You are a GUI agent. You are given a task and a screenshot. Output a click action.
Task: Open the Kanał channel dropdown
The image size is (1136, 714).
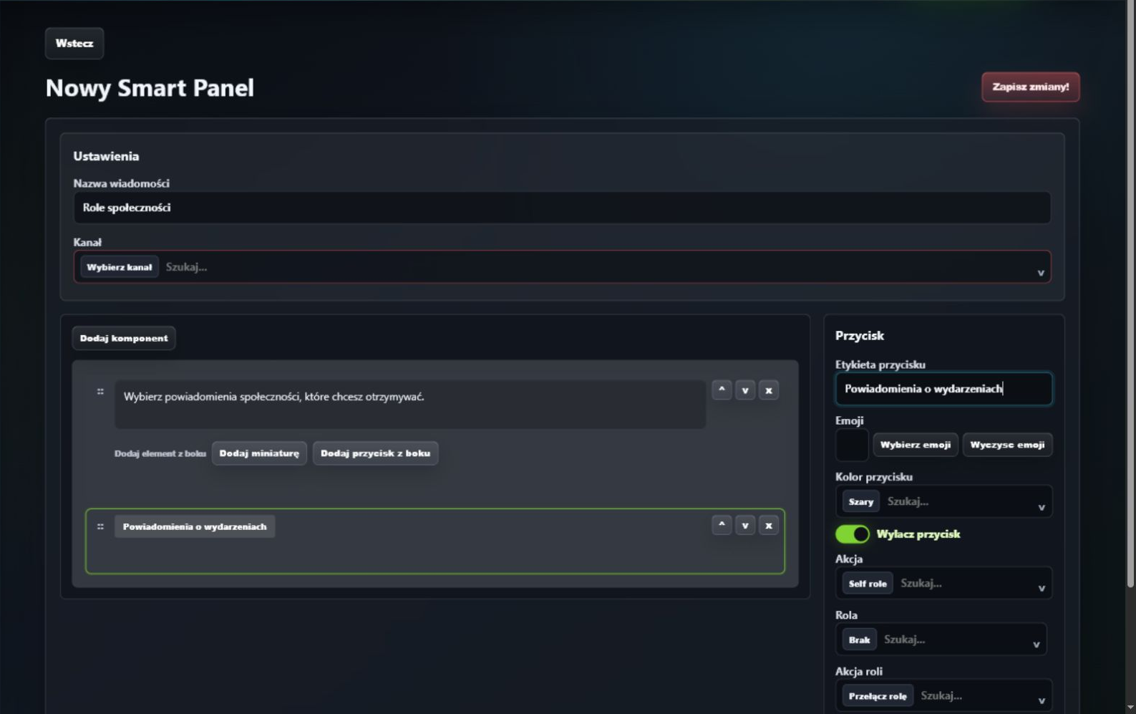(562, 266)
